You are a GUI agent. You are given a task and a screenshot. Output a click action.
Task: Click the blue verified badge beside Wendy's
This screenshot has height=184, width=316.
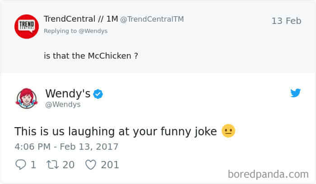98,94
